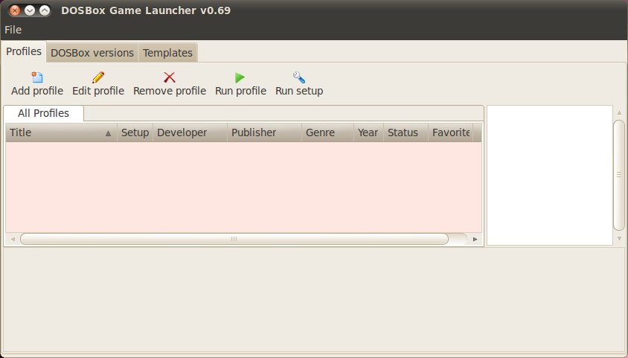Viewport: 628px width, 358px height.
Task: Sort the list by Title column
Action: [x=61, y=132]
